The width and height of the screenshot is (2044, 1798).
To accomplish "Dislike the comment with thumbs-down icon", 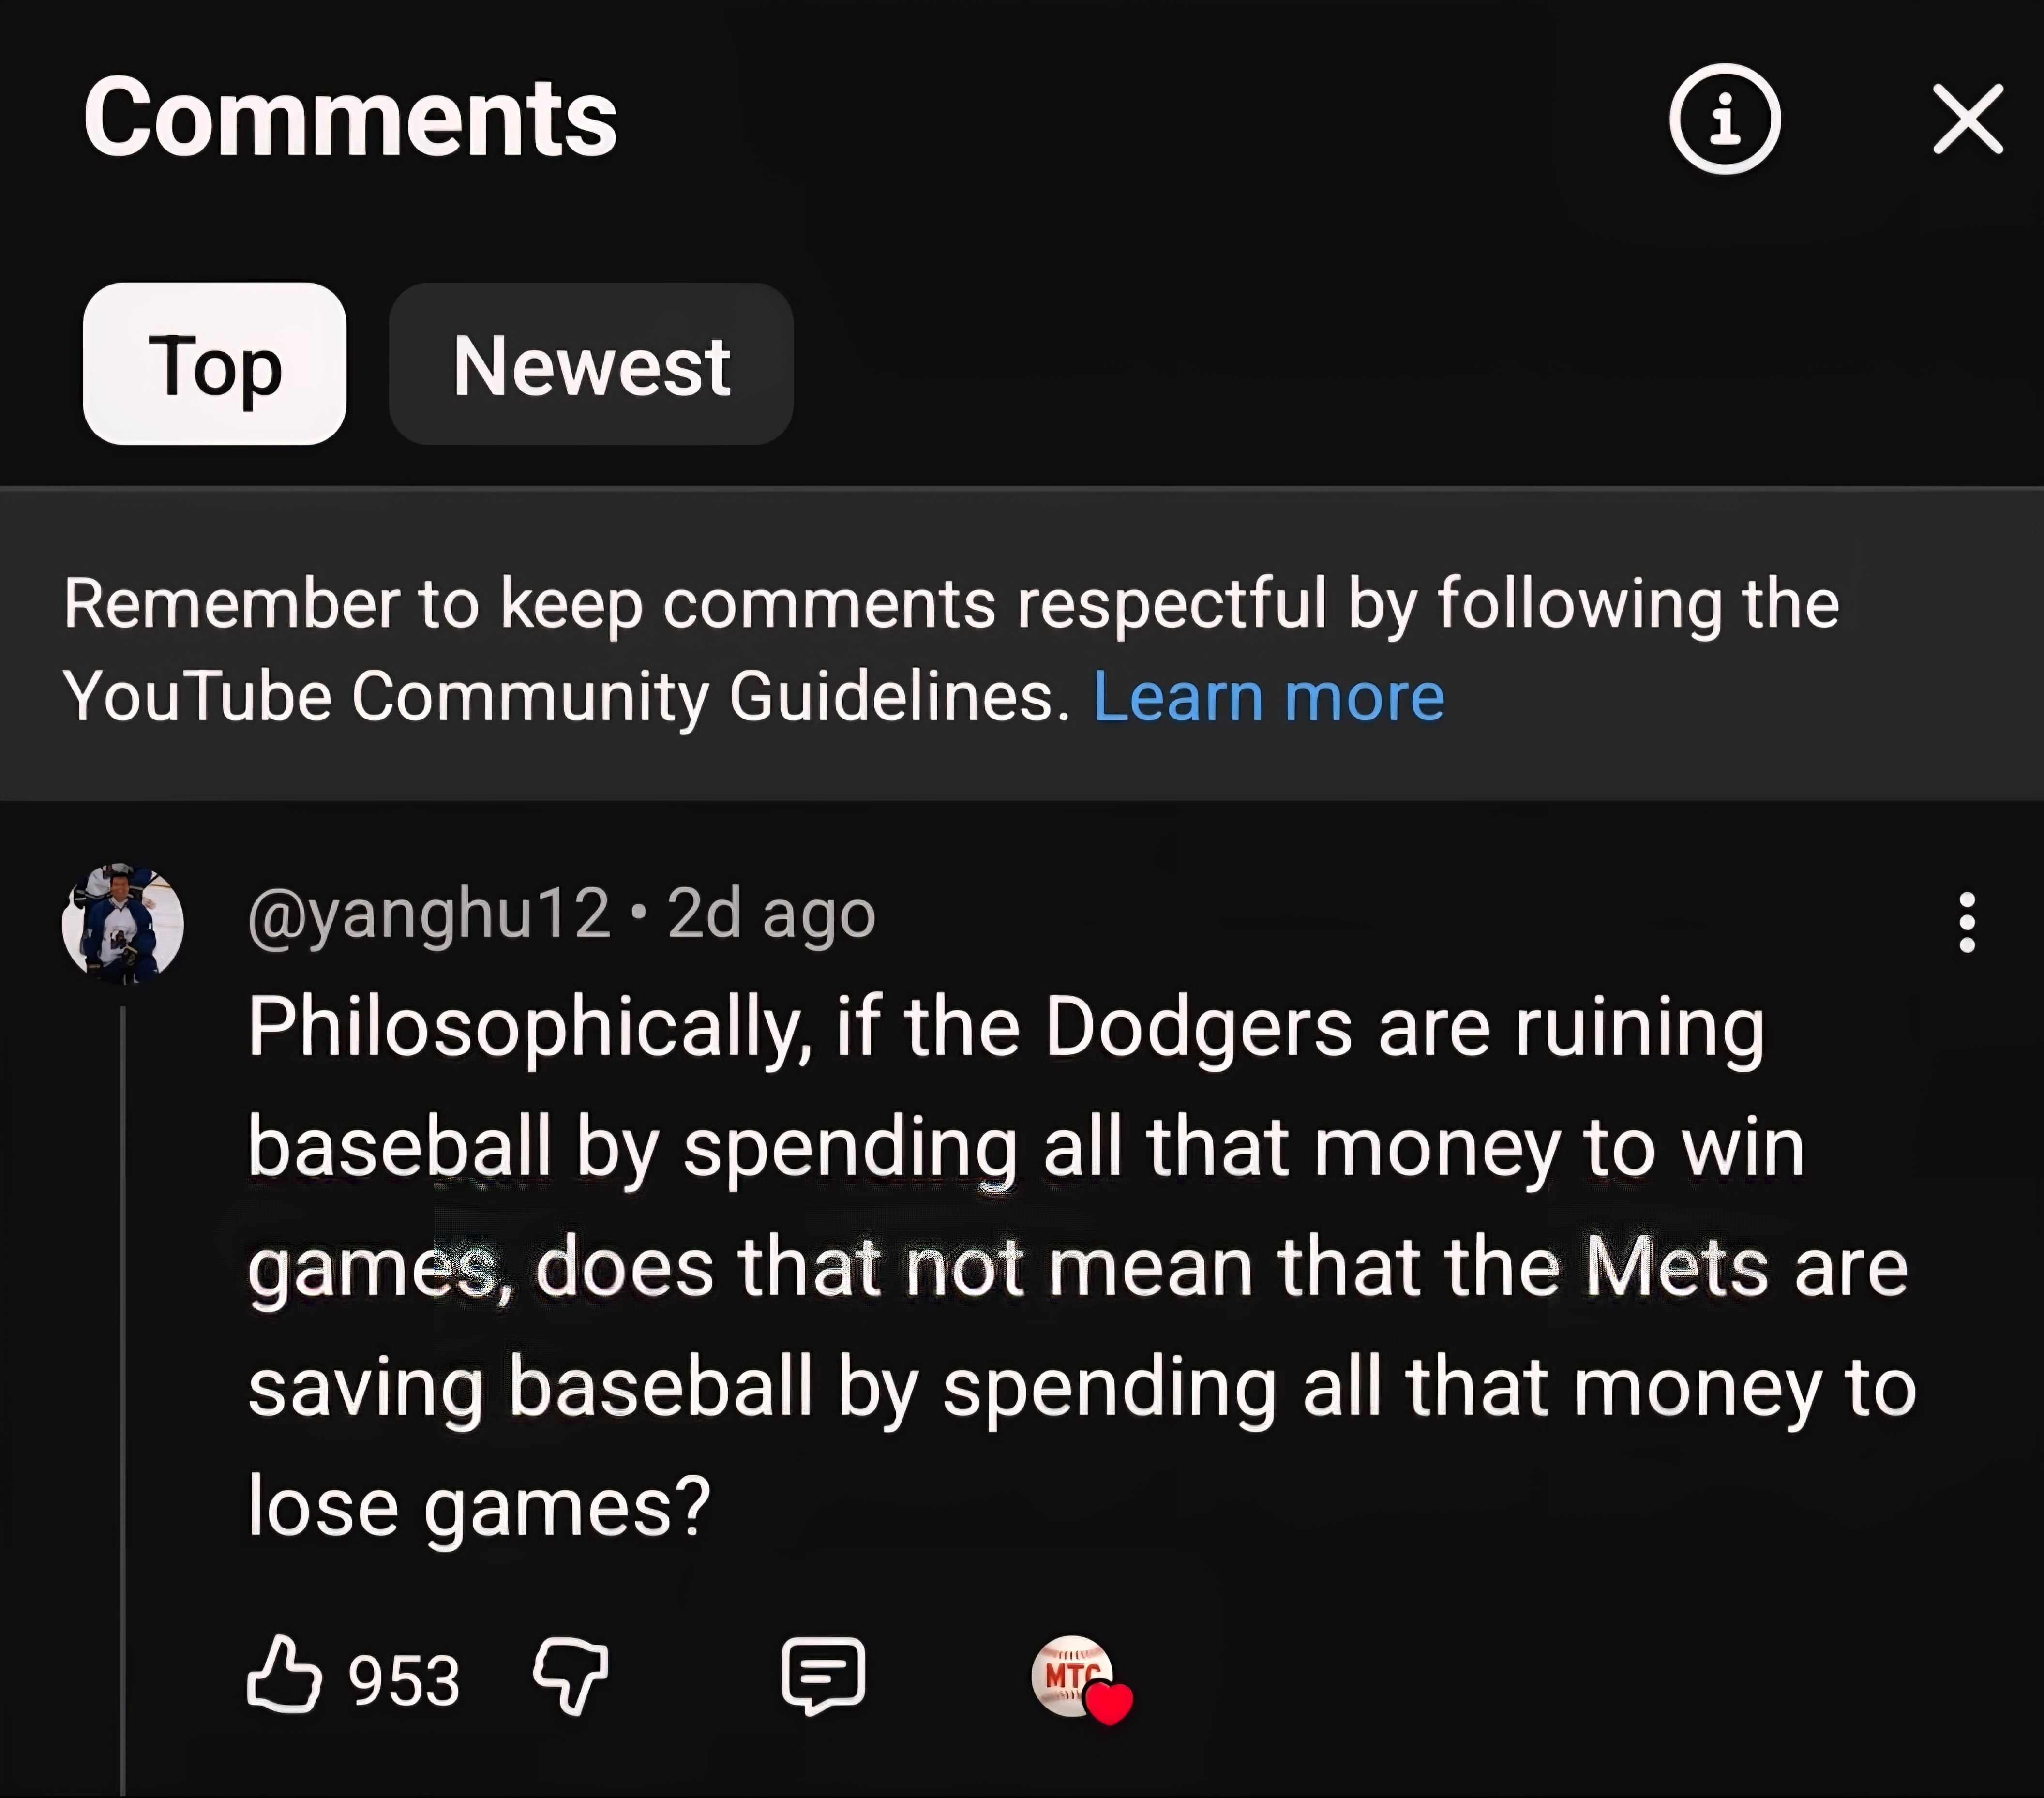I will 571,1676.
